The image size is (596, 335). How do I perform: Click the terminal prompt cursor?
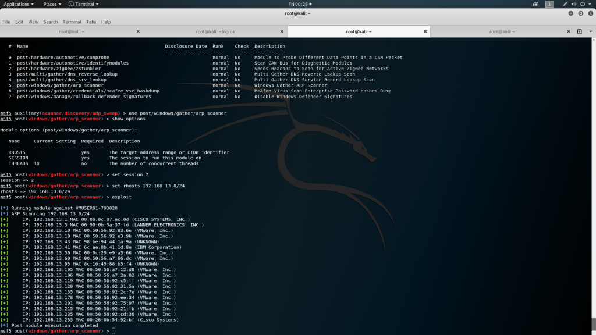click(x=113, y=331)
